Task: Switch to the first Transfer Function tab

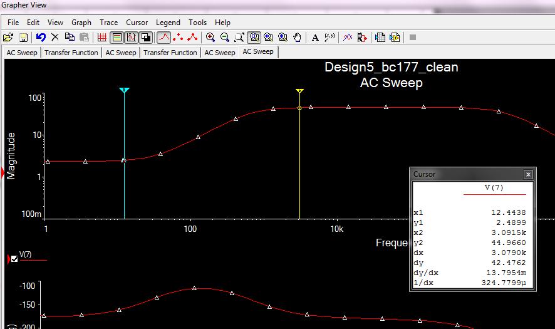Action: pyautogui.click(x=71, y=53)
